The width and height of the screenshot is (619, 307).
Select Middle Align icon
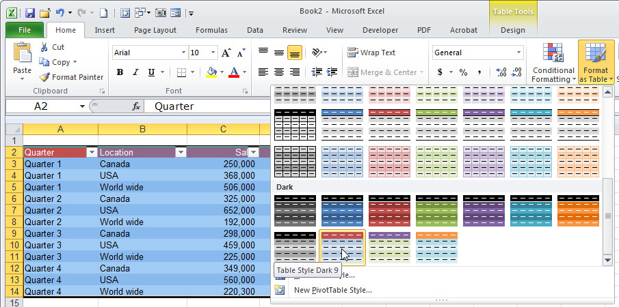click(279, 53)
